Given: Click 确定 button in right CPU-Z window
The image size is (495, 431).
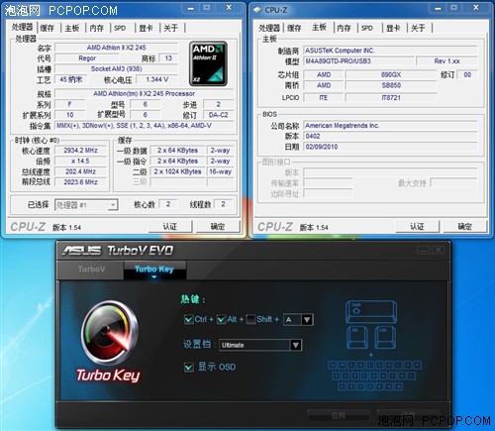Looking at the screenshot, I should click(x=464, y=227).
